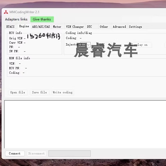166x166 pixels.
Task: Click the Write coding button
Action: (63, 93)
